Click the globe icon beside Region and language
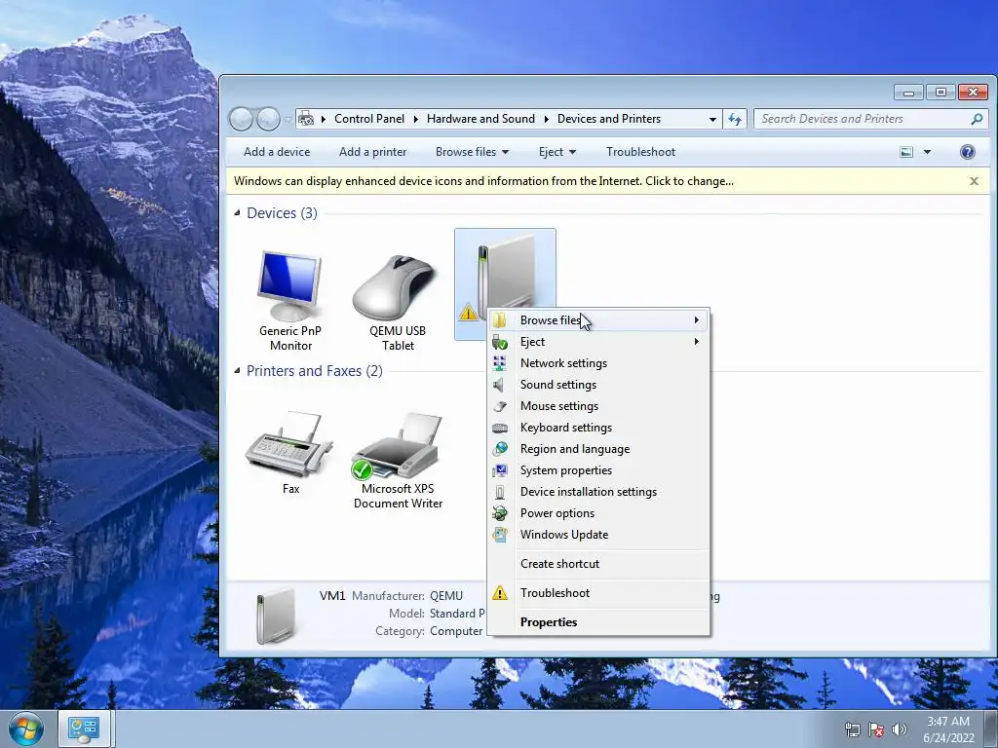 pos(500,449)
